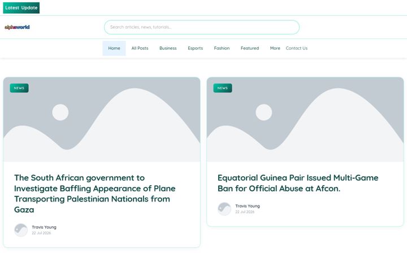Viewport: 407px width, 254px height.
Task: Click the alphaworld site logo
Action: click(17, 27)
